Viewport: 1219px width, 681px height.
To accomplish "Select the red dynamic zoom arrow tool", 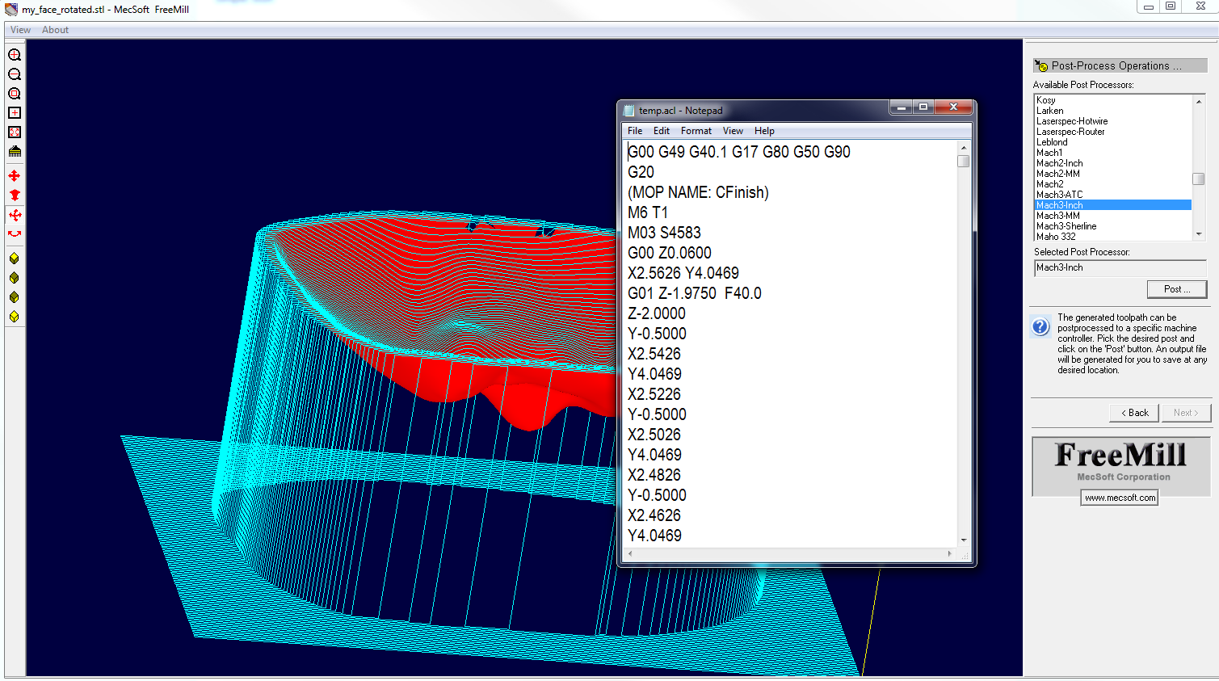I will click(15, 195).
